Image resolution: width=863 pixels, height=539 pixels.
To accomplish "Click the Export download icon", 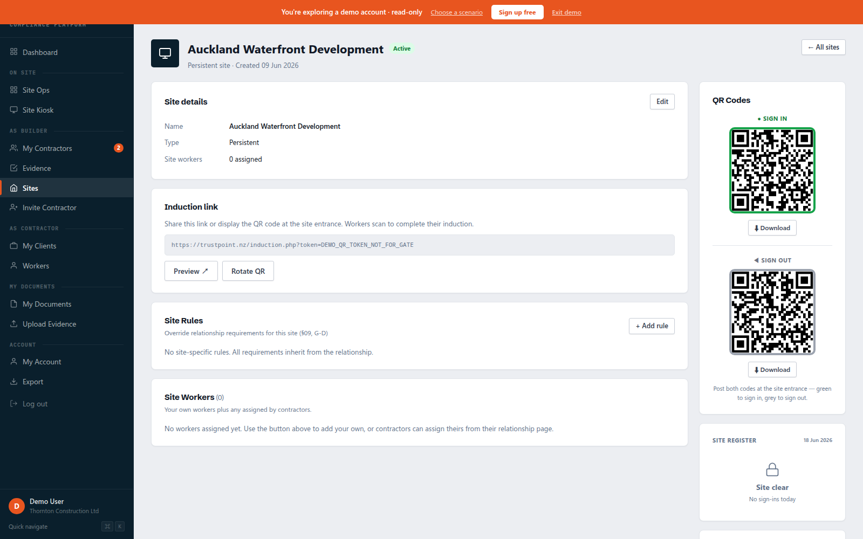I will click(x=14, y=381).
